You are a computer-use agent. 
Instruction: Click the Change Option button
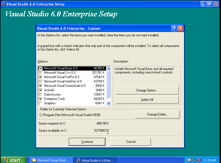[147, 90]
